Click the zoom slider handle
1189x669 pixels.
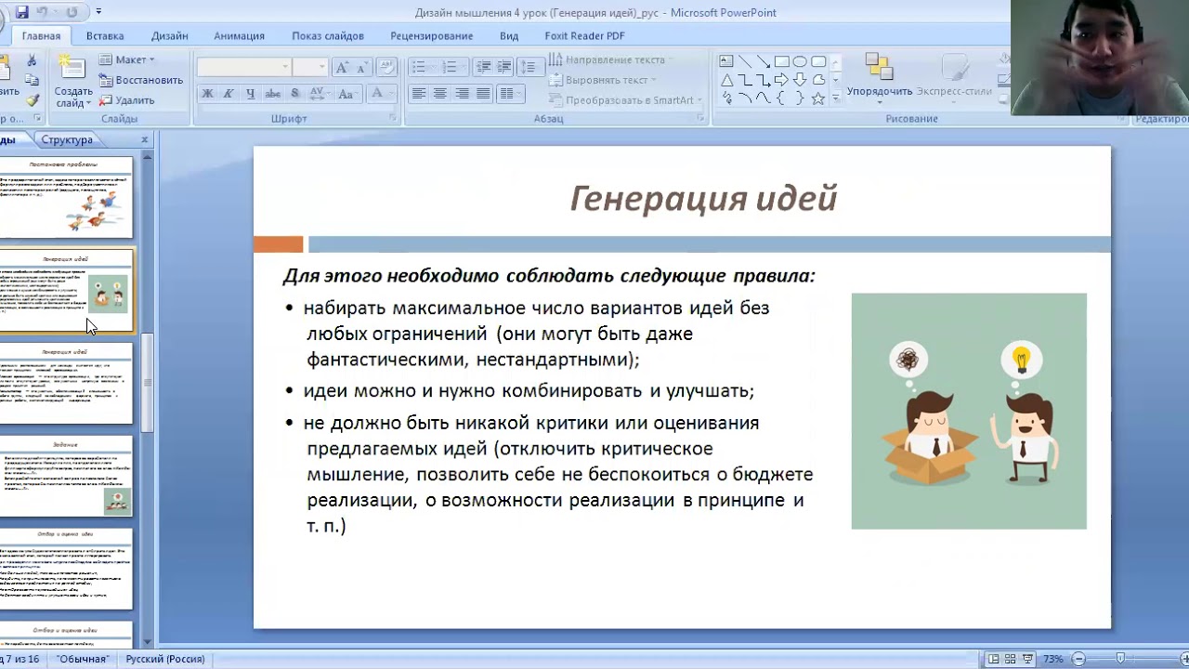pos(1121,659)
